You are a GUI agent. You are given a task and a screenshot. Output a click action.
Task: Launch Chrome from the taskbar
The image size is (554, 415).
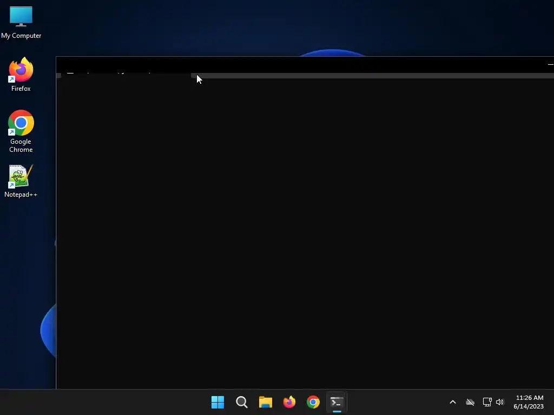point(313,402)
